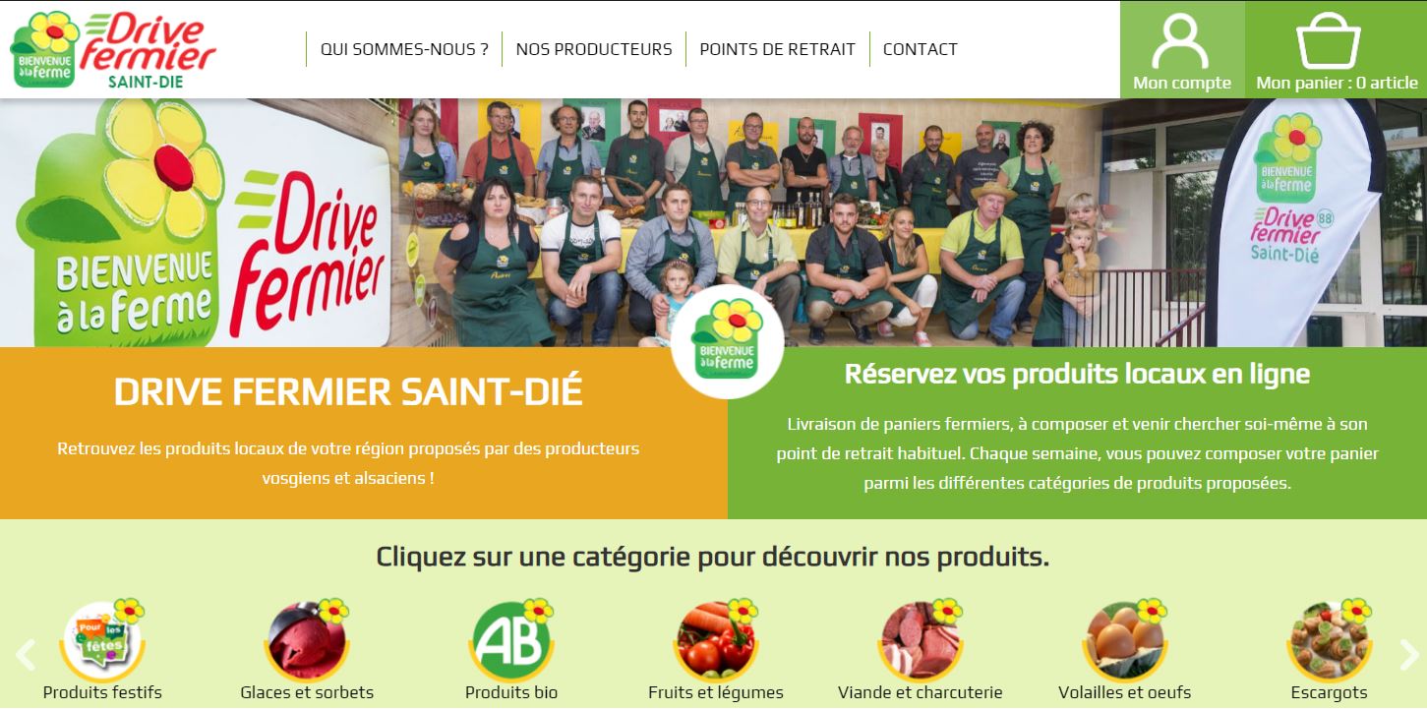Show next categories with the right carousel arrow

coord(1408,654)
